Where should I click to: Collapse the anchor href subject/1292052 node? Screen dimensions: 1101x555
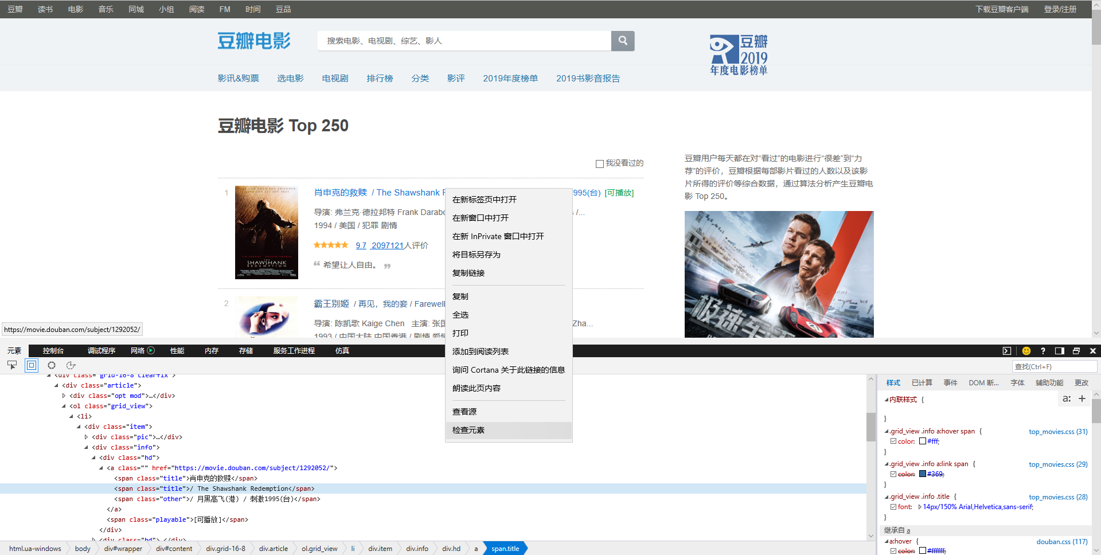pyautogui.click(x=101, y=468)
